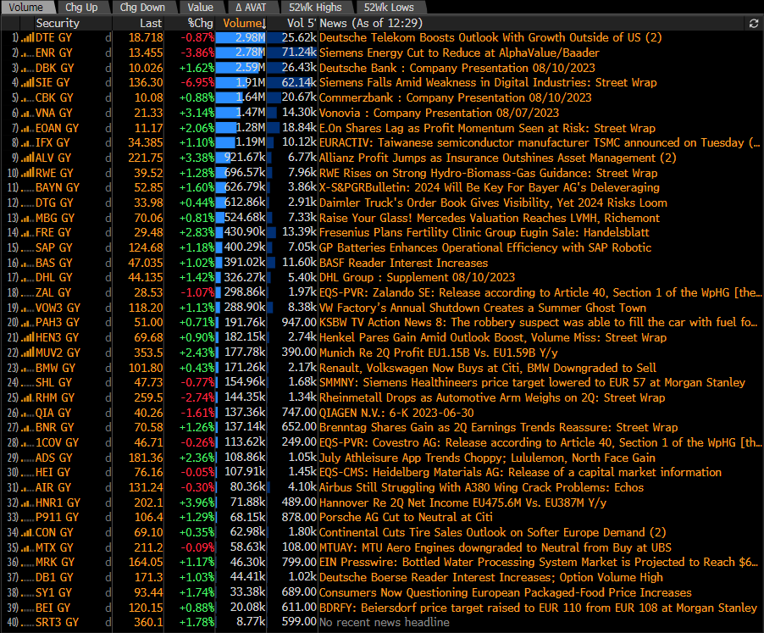The height and width of the screenshot is (633, 764).
Task: Switch to the 52Wk Highs tab
Action: tap(315, 8)
